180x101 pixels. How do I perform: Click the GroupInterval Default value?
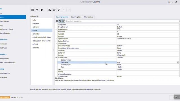(120, 27)
